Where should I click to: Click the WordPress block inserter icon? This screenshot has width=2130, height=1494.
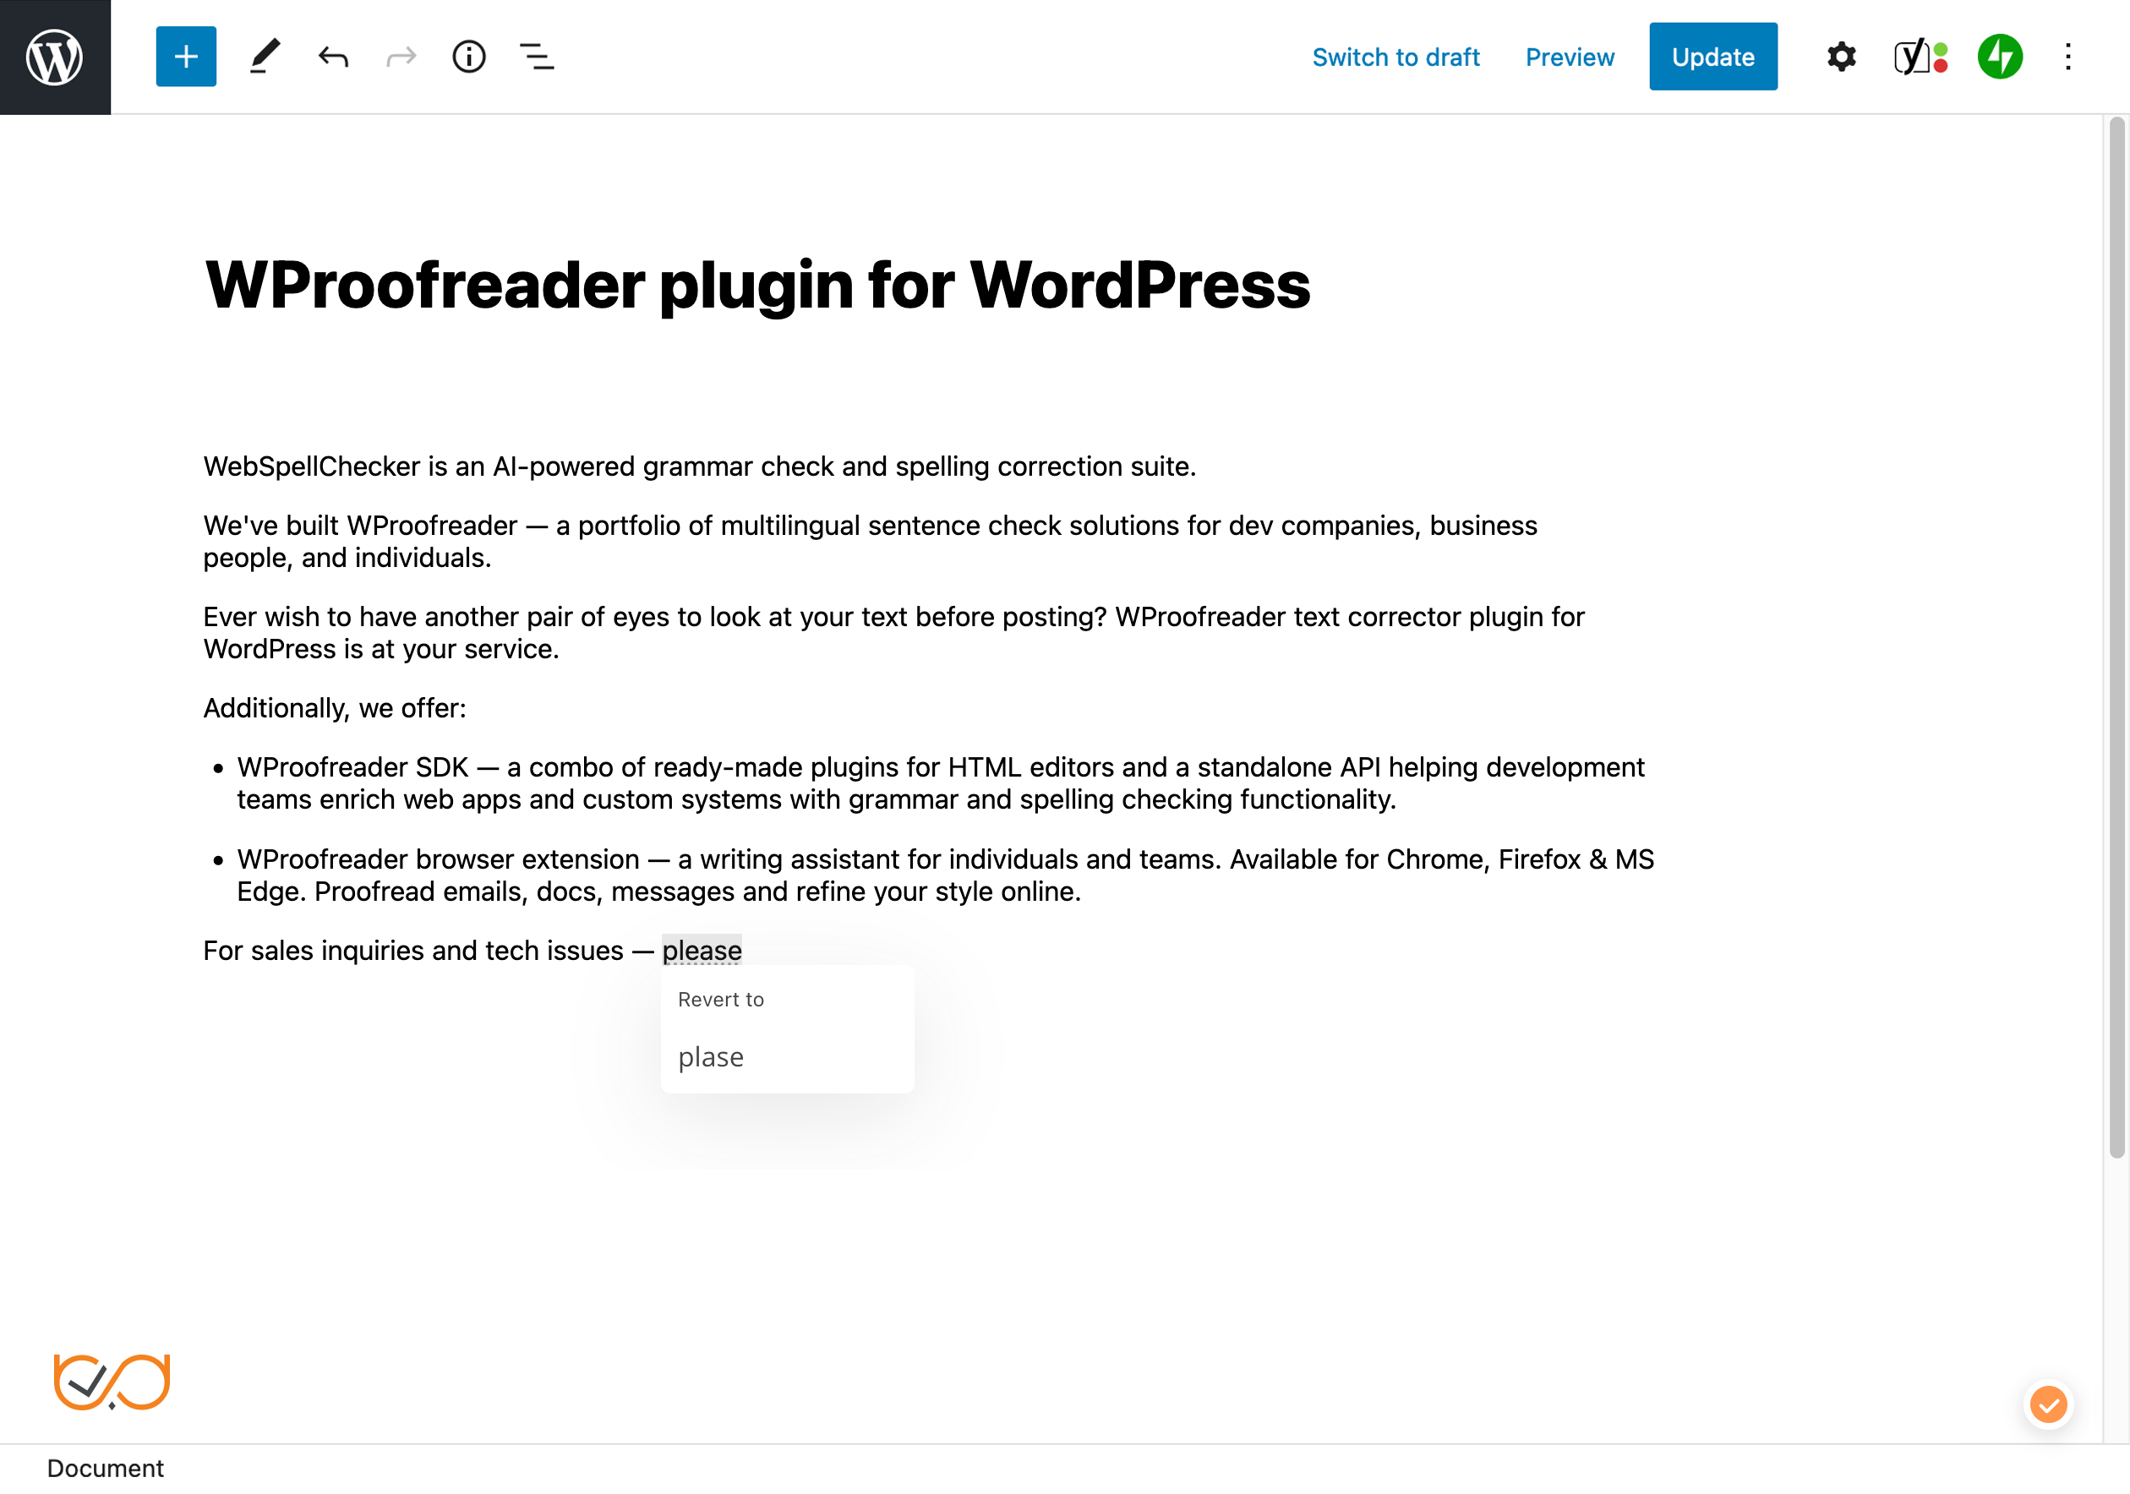183,57
